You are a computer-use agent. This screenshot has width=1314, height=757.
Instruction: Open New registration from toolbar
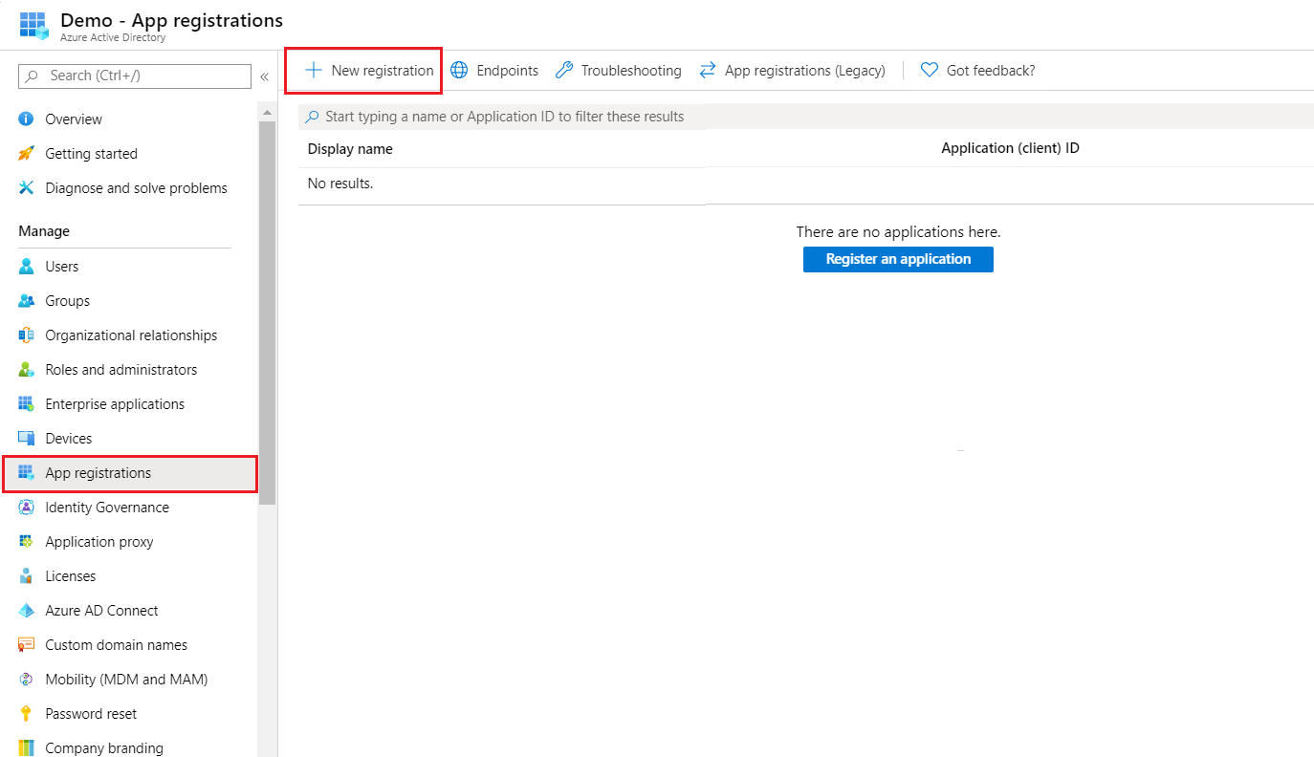[369, 71]
